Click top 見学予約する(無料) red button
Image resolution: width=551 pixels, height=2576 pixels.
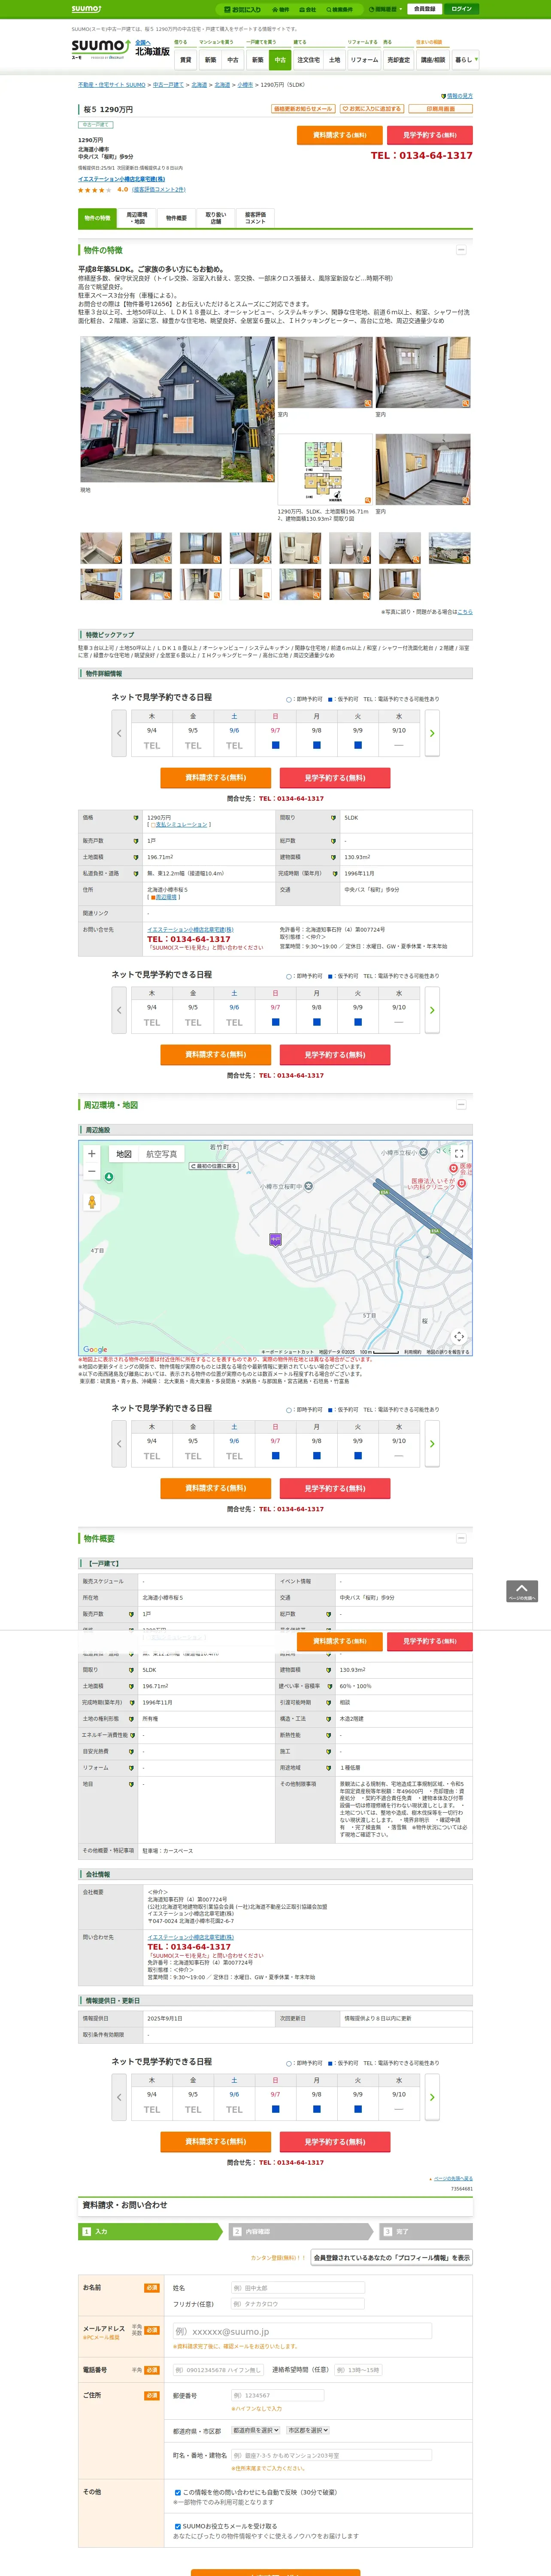click(430, 135)
